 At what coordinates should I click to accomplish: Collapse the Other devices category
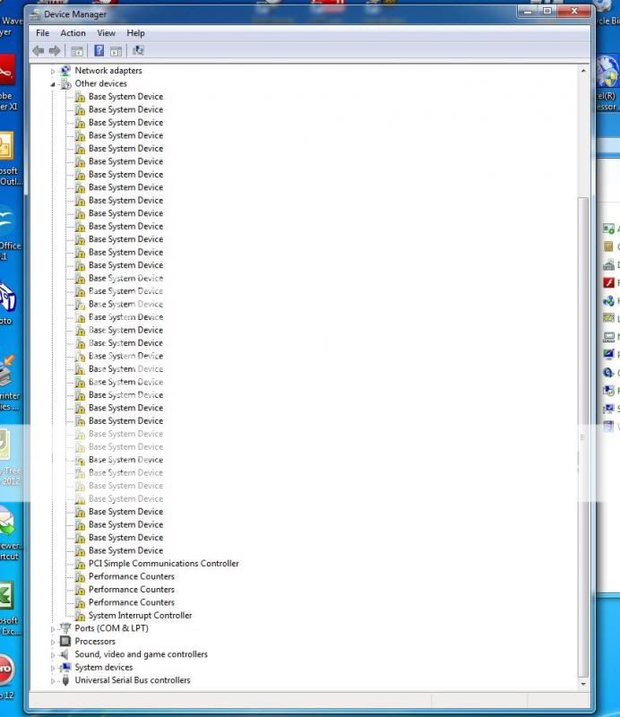coord(53,84)
